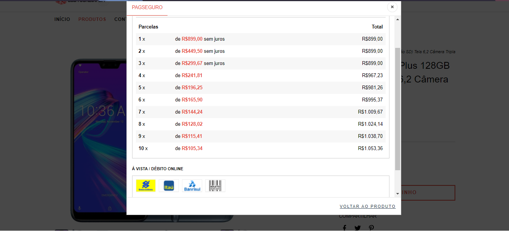The width and height of the screenshot is (509, 231).
Task: Click the Pinterest share icon on the page
Action: [x=371, y=228]
